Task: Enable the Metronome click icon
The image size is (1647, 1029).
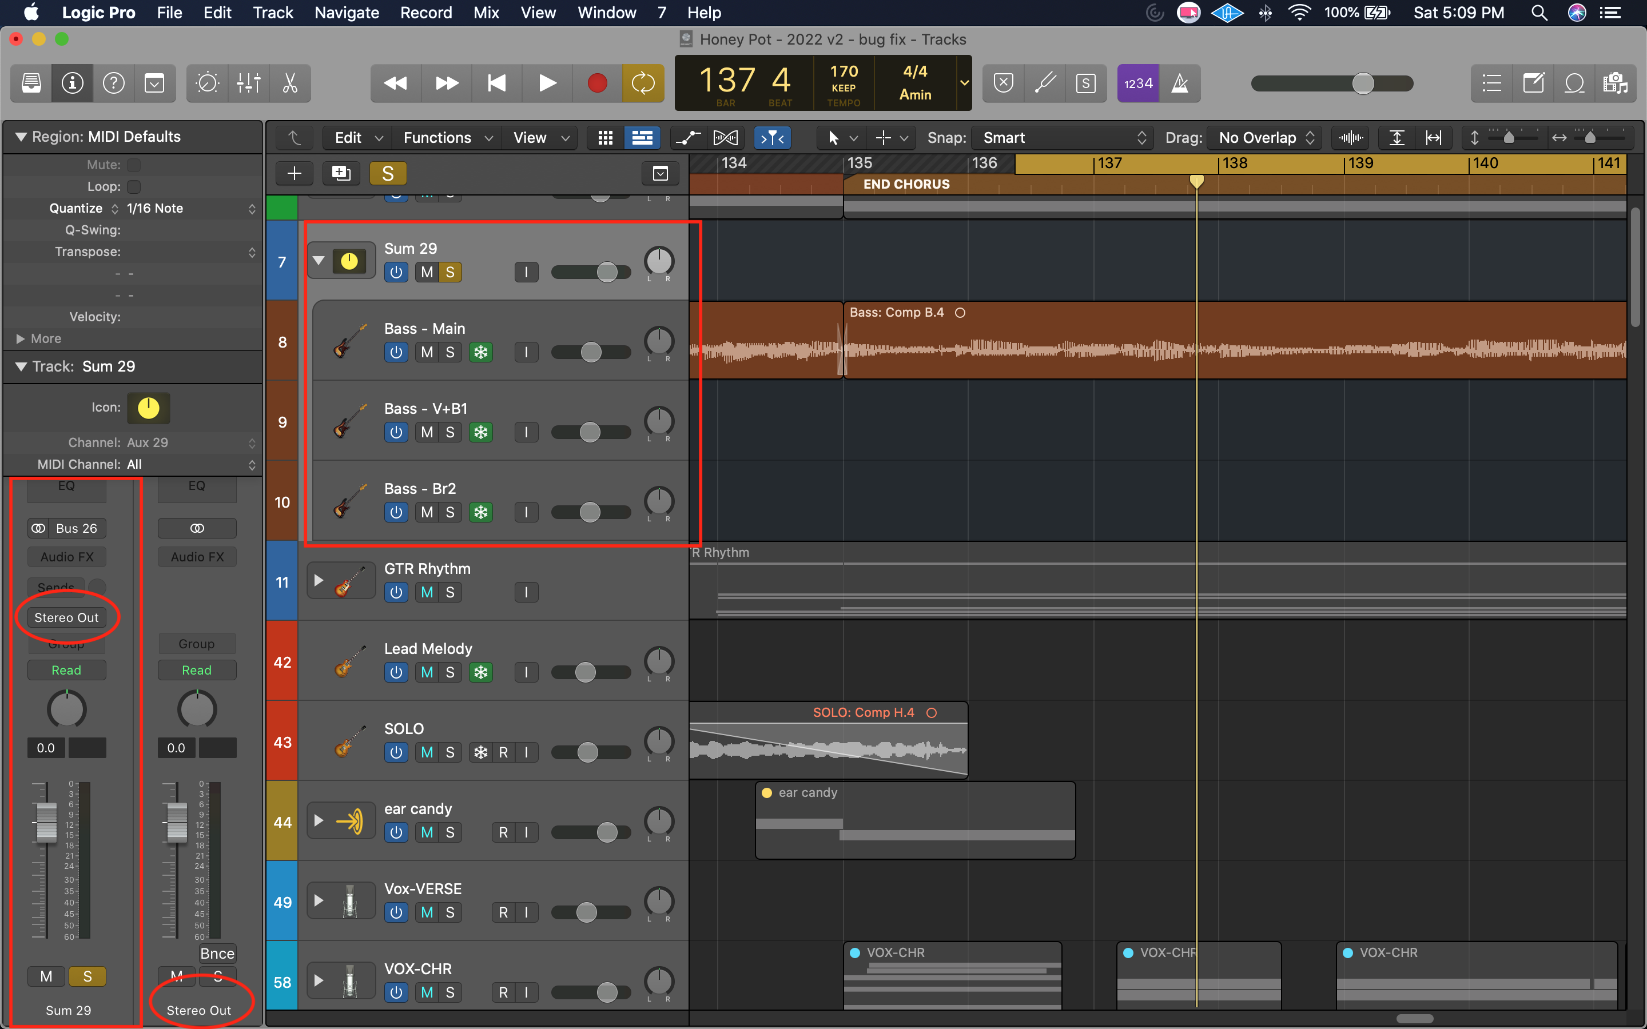Action: (1179, 83)
